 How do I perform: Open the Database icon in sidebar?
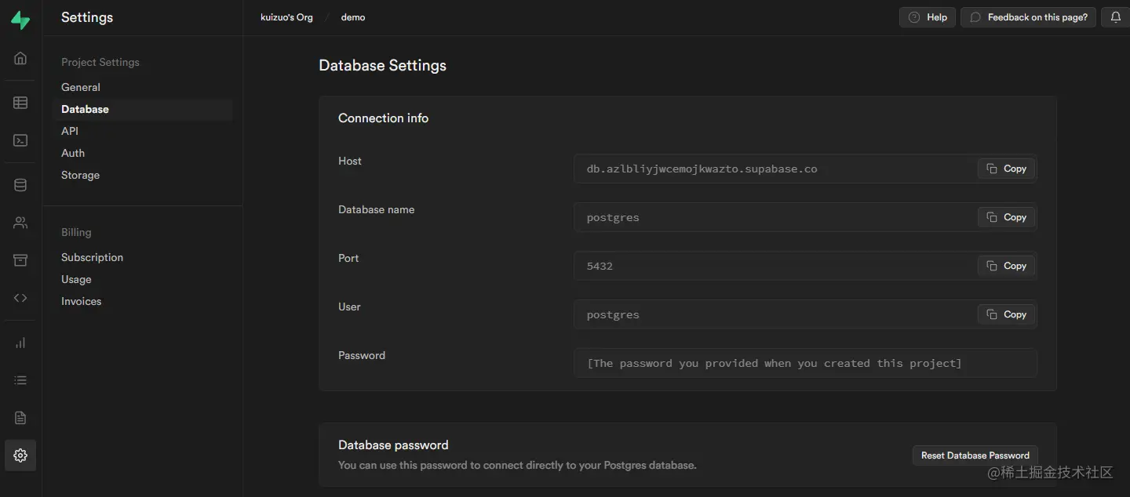pos(20,185)
